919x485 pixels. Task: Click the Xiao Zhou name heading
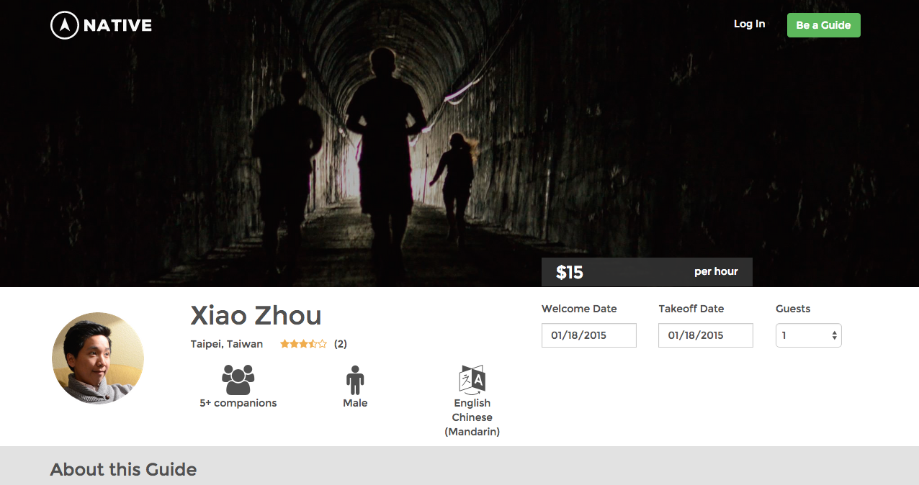click(256, 315)
